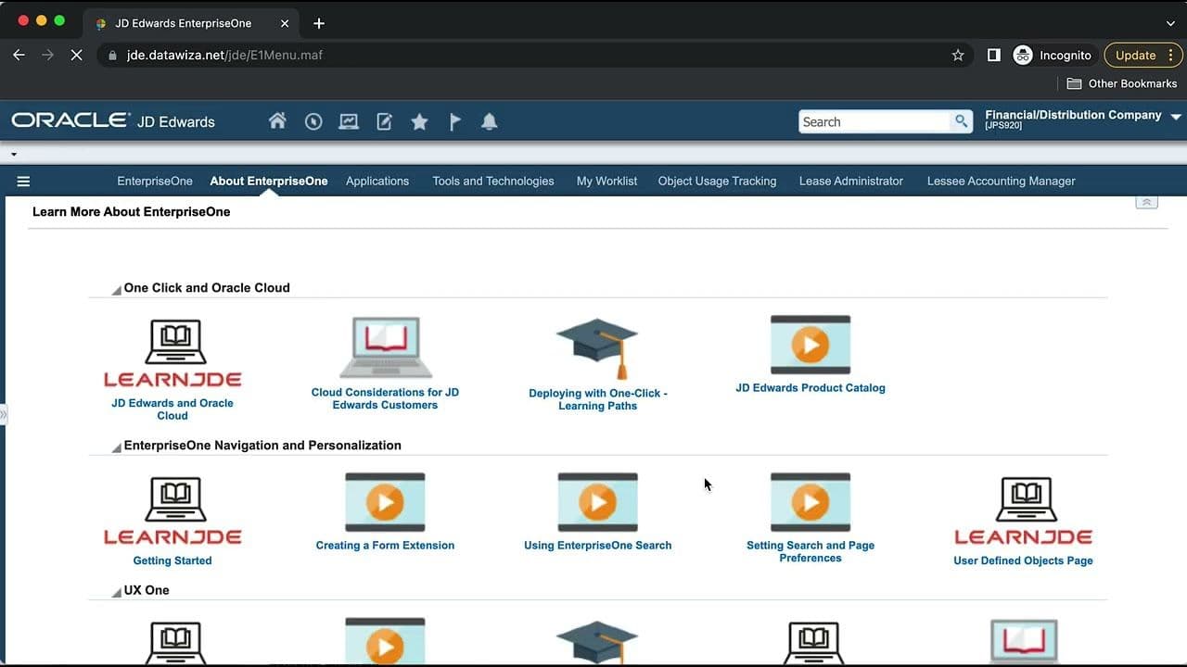The image size is (1187, 667).
Task: Collapse the Learn More page panel arrow
Action: pyautogui.click(x=1147, y=202)
